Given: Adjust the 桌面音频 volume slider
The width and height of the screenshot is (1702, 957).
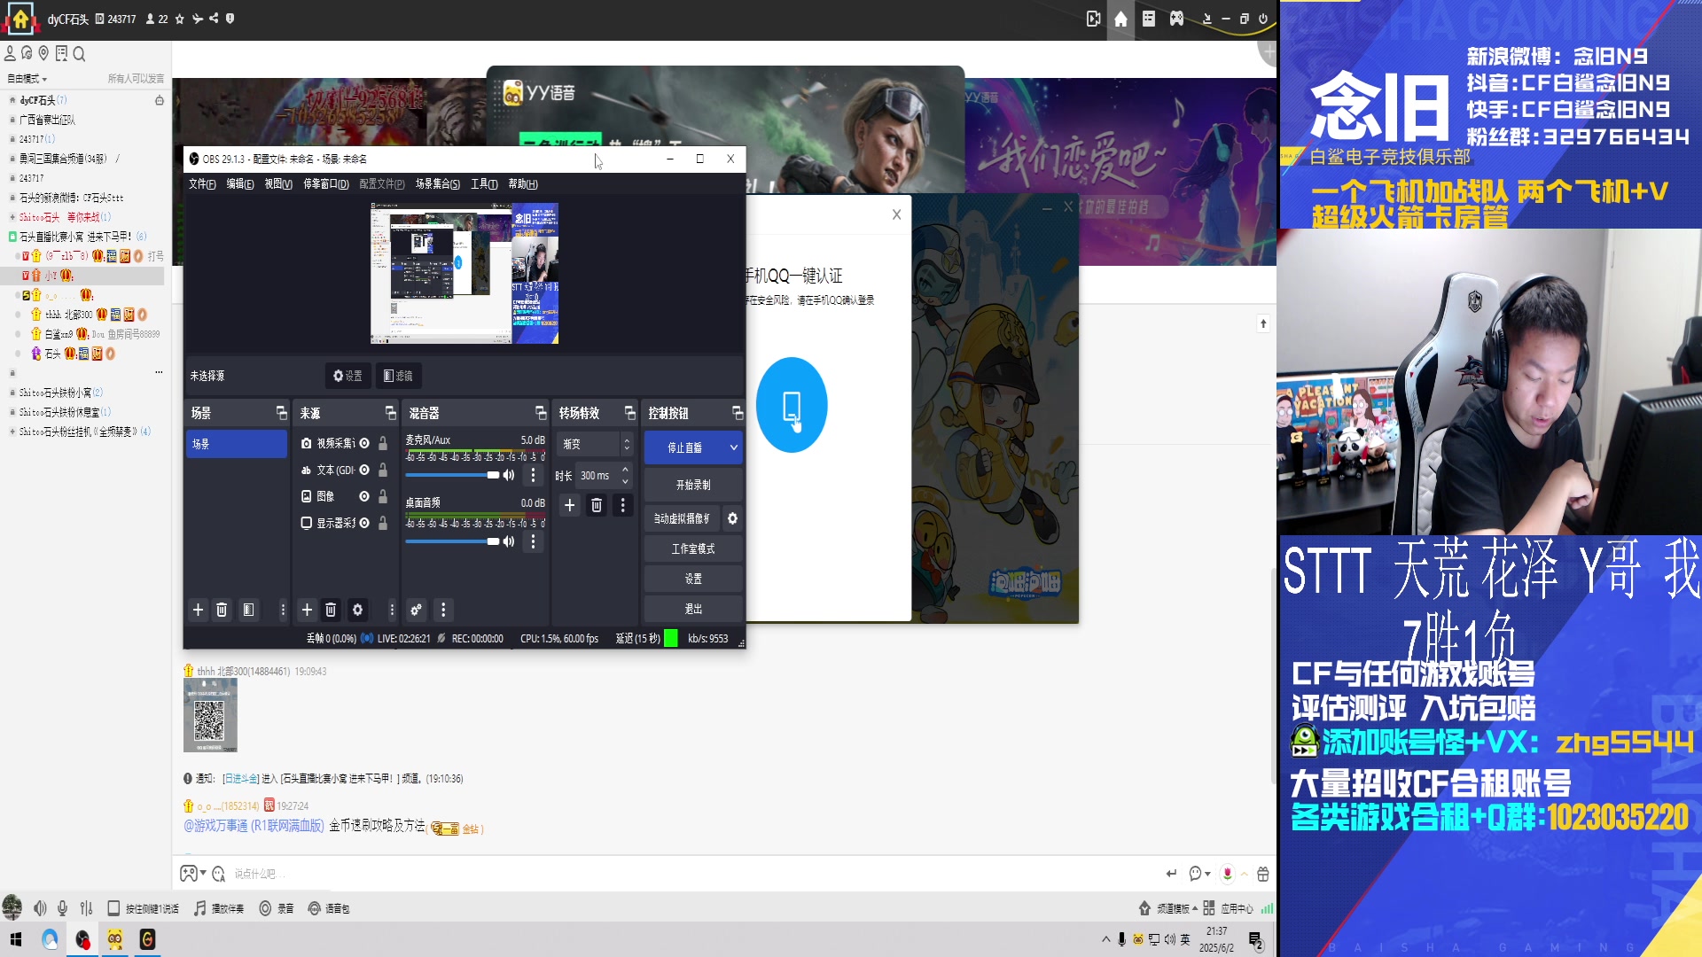Looking at the screenshot, I should coord(453,541).
